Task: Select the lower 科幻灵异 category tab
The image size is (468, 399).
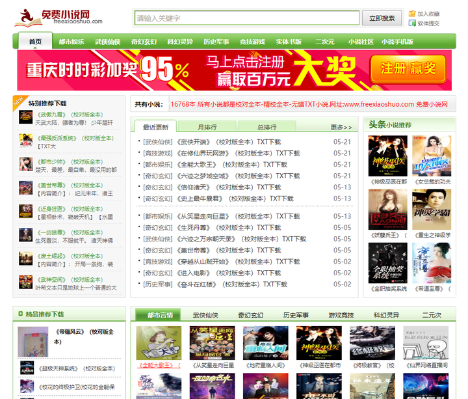Action: coord(386,315)
